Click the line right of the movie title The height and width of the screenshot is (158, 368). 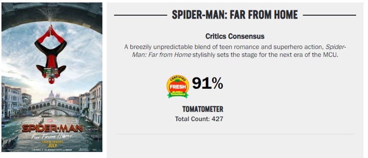330,15
